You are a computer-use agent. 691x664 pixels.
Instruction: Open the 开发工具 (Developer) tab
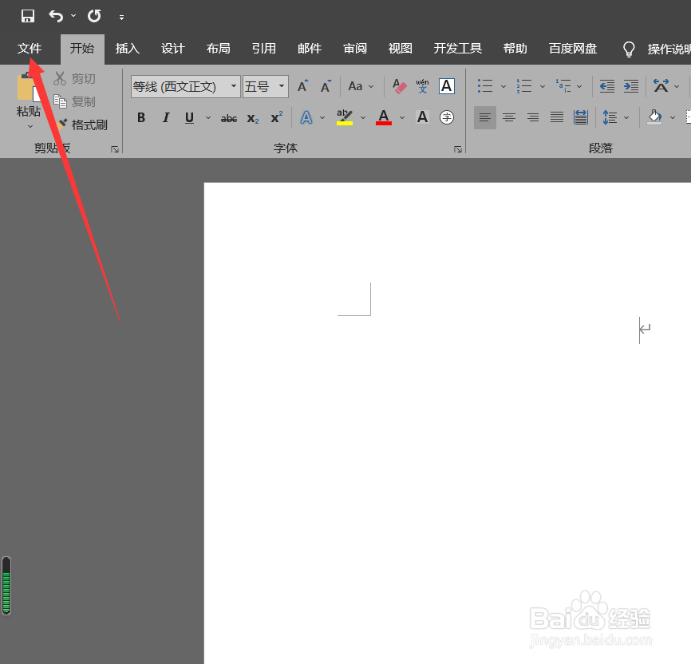pos(457,49)
